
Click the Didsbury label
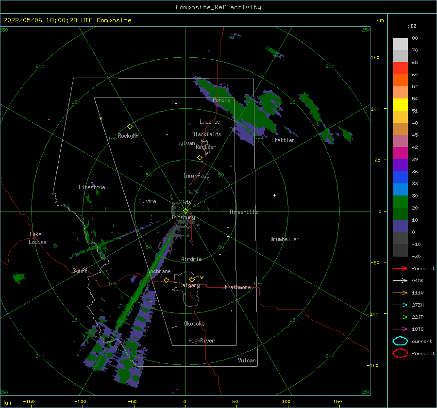click(183, 217)
